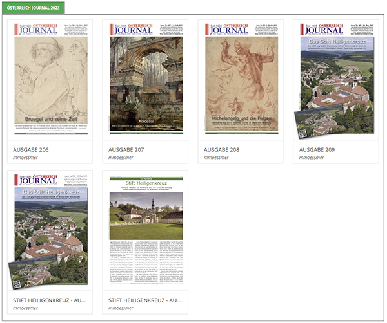This screenshot has width=387, height=323.
Task: Click the Ausgabe 206 title link
Action: [31, 150]
